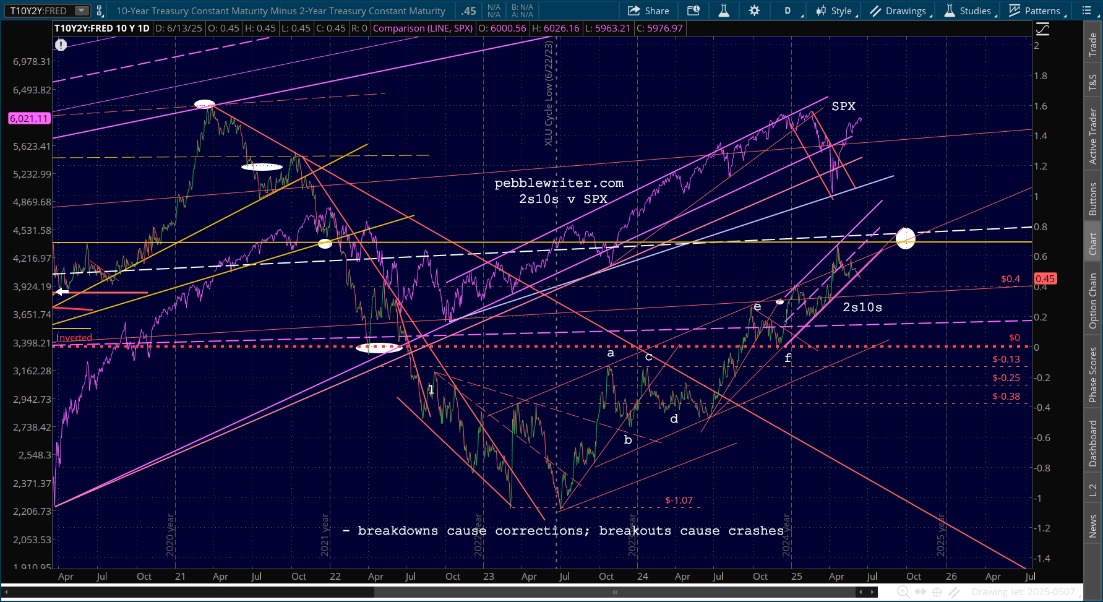This screenshot has height=602, width=1103.
Task: Open the T&S side tab
Action: click(x=1093, y=82)
